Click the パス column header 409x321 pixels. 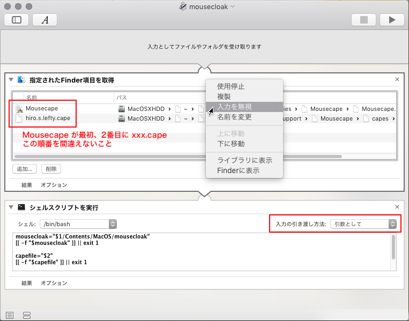pos(122,98)
